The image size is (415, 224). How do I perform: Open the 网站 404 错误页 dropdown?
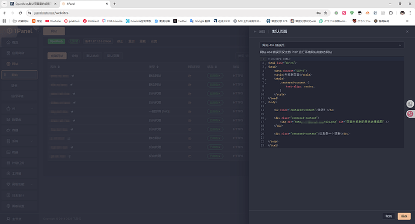click(331, 45)
